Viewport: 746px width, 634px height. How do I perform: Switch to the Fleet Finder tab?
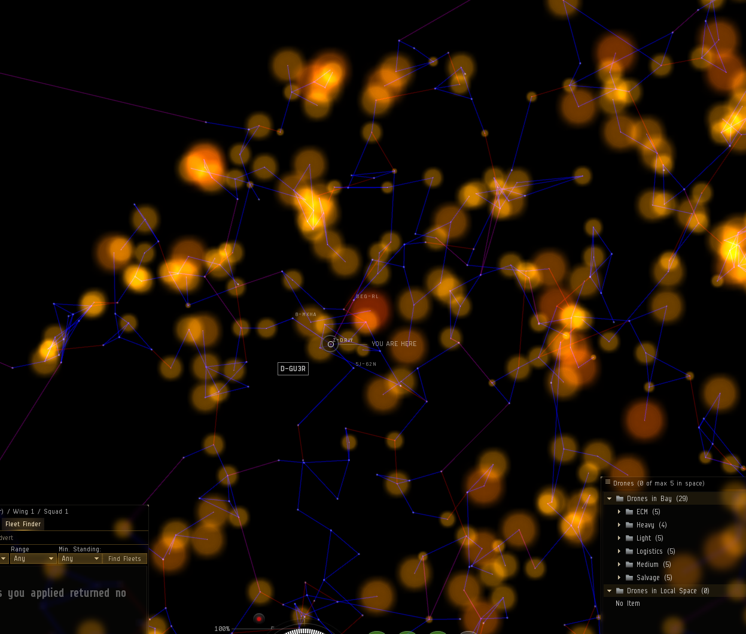(x=23, y=524)
